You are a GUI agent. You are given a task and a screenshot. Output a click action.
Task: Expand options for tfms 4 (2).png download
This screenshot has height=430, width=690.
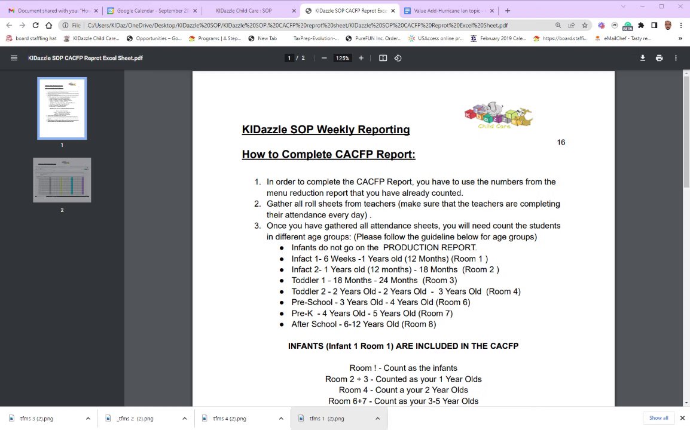pos(281,419)
